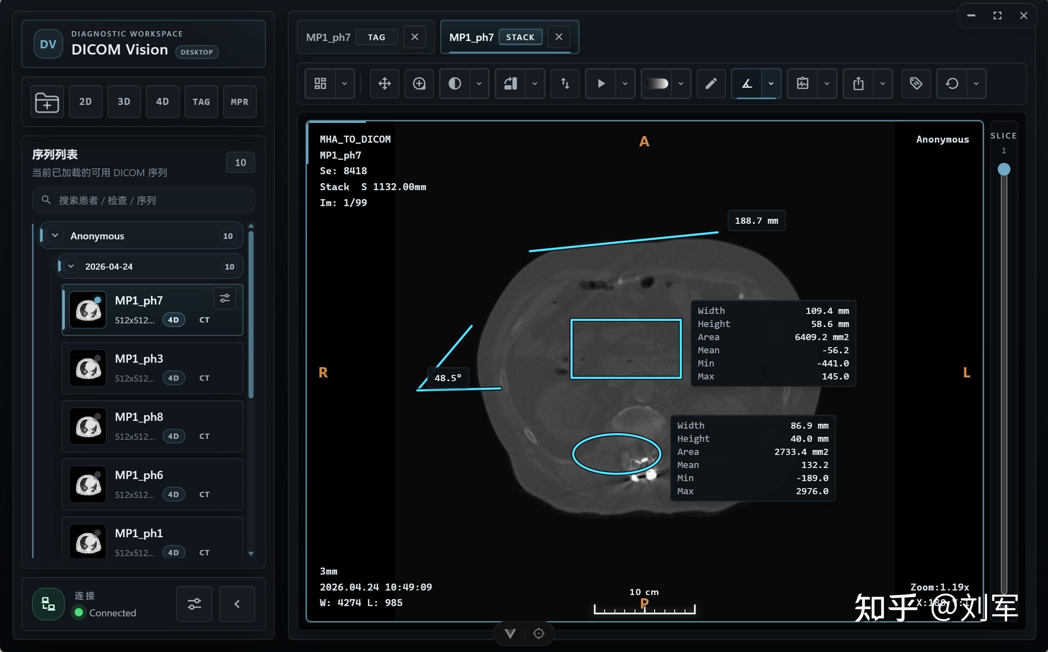Open the playback options dropdown

click(625, 84)
